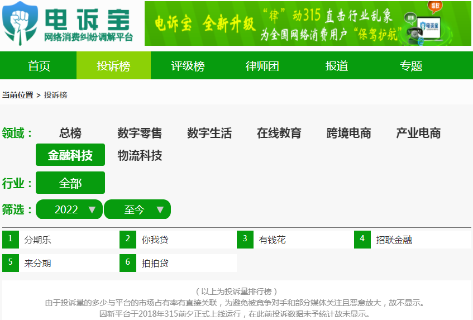Select the 数字生活 domain filter

209,133
